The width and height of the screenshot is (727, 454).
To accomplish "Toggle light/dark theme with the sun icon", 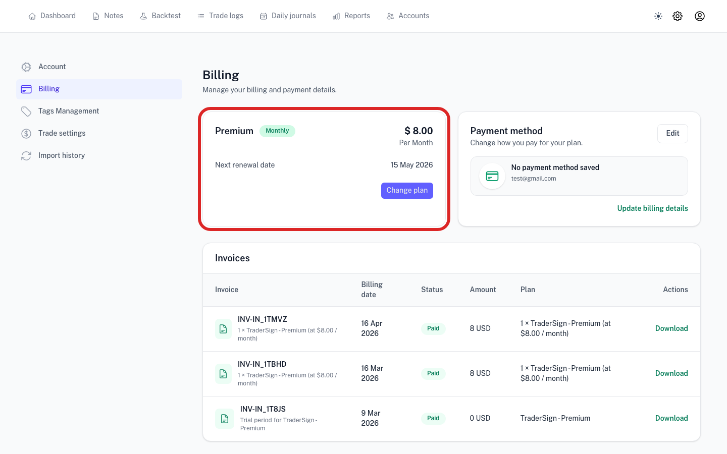I will tap(658, 16).
